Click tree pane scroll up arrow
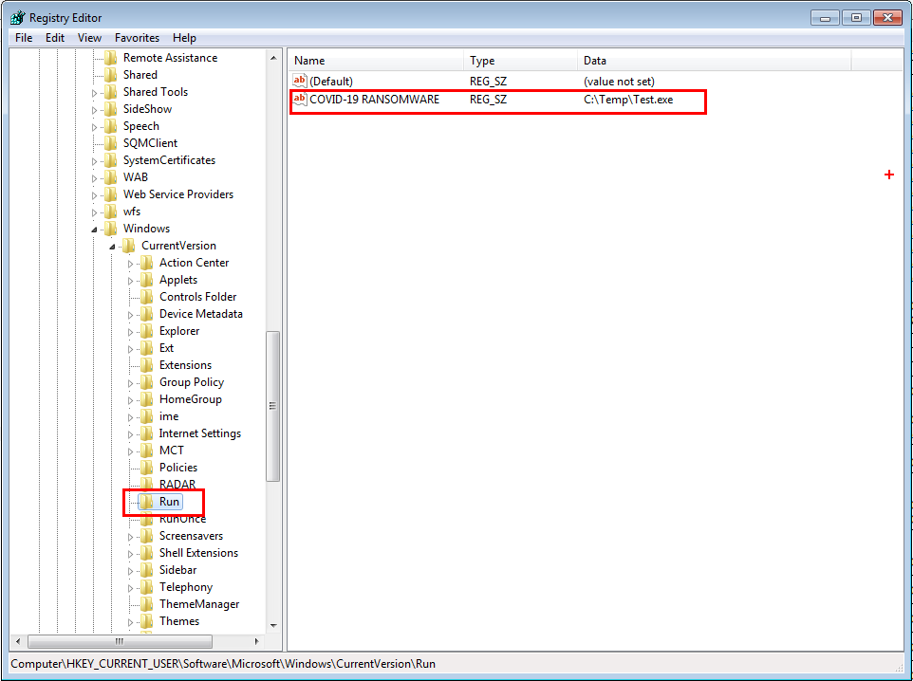This screenshot has height=681, width=913. coord(273,58)
